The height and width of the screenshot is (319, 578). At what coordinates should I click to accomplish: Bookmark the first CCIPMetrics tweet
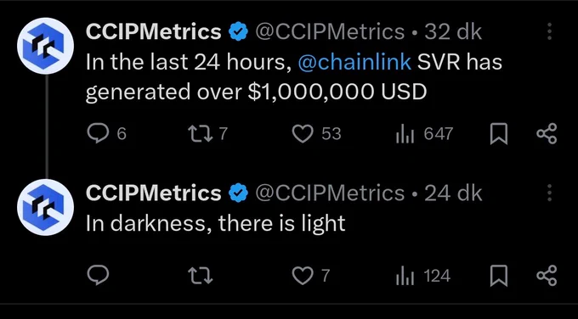tap(499, 133)
